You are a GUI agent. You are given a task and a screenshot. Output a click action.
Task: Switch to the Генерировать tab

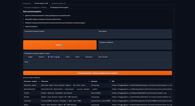point(27,3)
